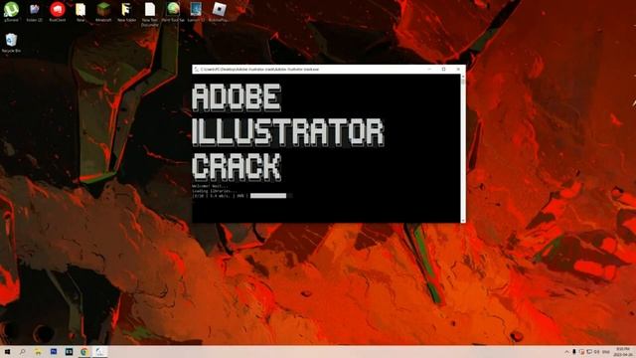Switch to Google Chrome on the taskbar
Screen dimensions: 636x358
pyautogui.click(x=84, y=351)
